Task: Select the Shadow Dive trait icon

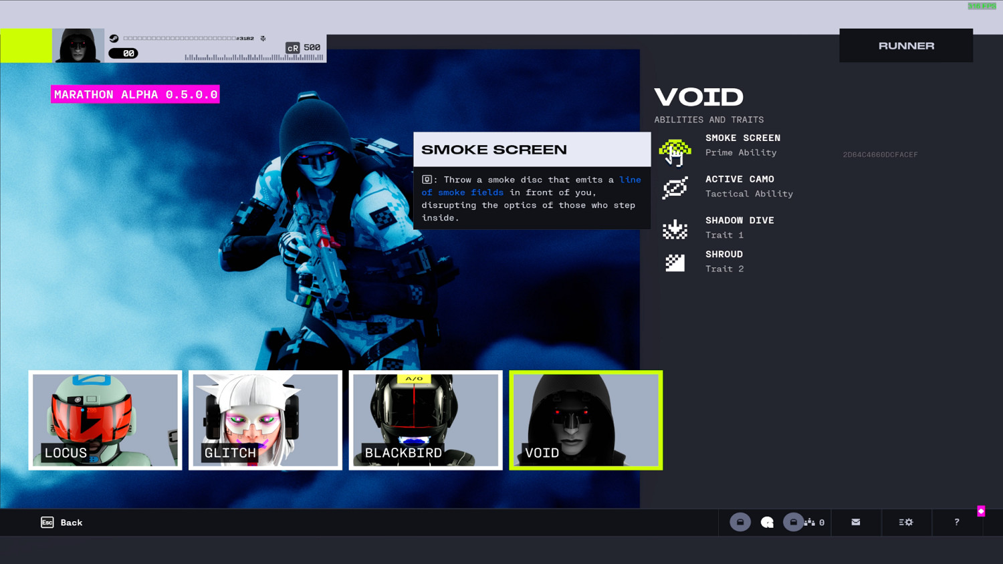Action: pyautogui.click(x=675, y=229)
